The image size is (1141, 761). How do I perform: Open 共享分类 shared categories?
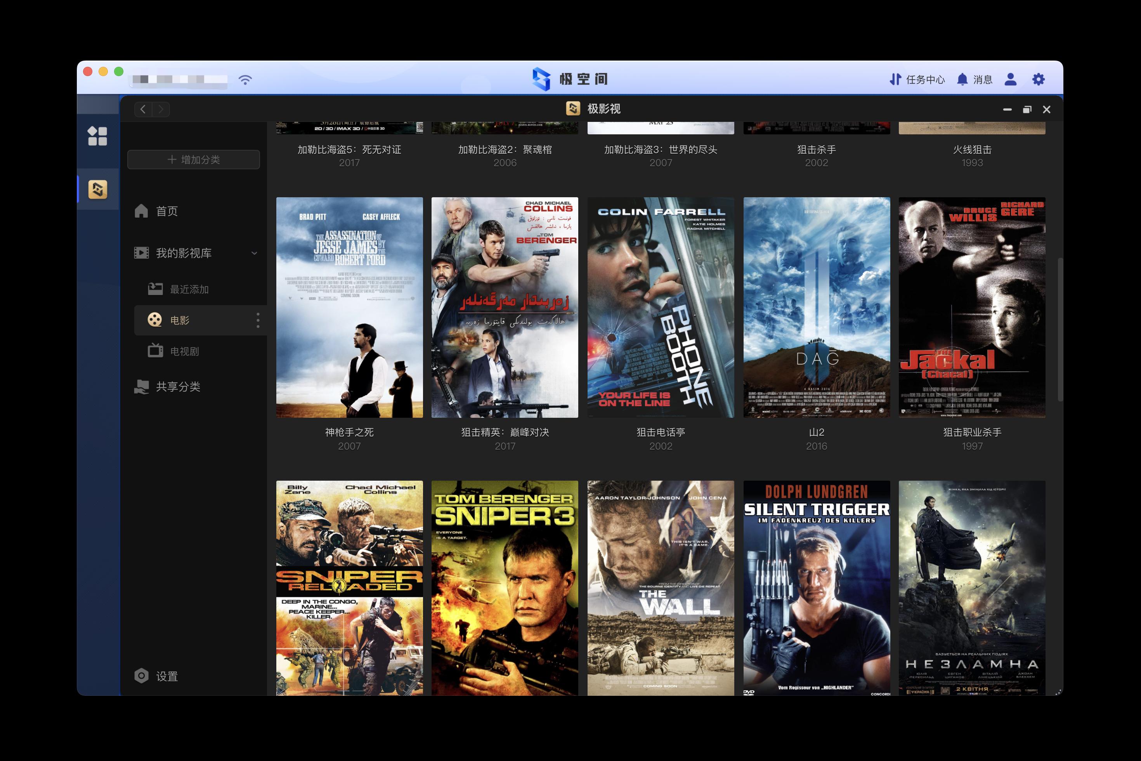click(x=178, y=387)
